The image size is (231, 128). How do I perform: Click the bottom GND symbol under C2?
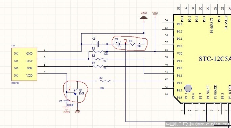coord(67,110)
